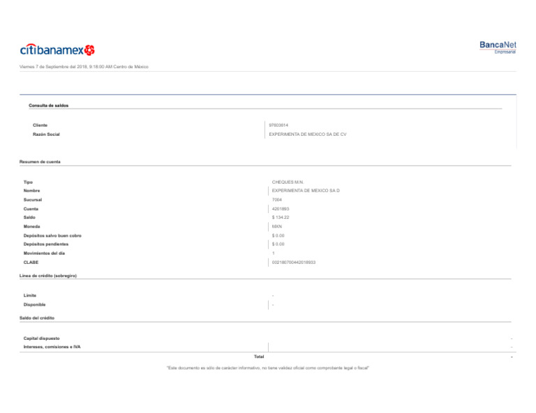Image resolution: width=536 pixels, height=413 pixels.
Task: Click the date and time header text
Action: (x=84, y=67)
